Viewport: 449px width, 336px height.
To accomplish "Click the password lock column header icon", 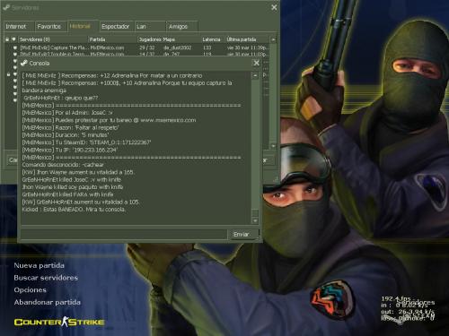I will 7,39.
